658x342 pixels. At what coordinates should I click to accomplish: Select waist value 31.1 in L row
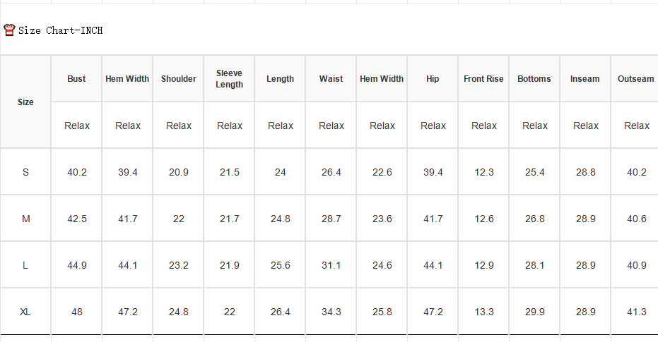click(331, 265)
